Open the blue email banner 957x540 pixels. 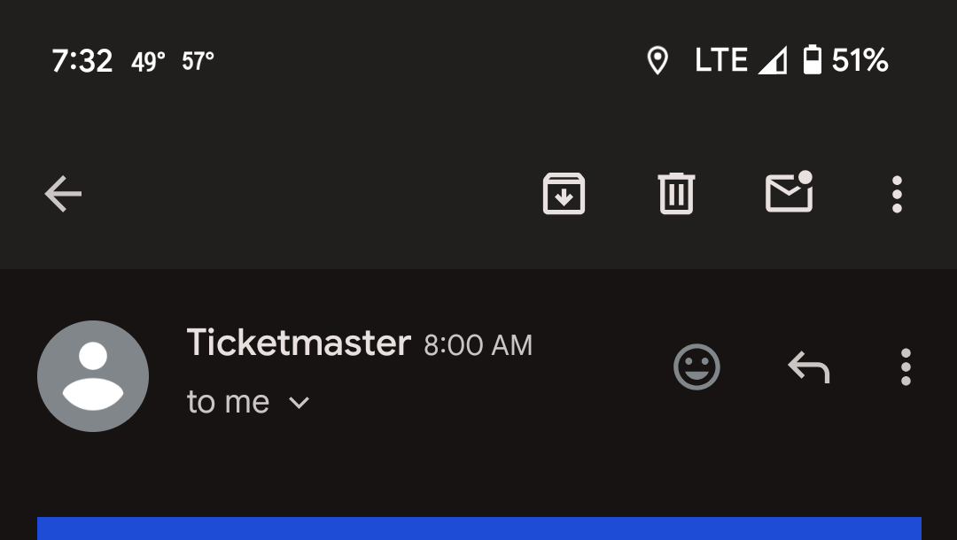[x=479, y=528]
